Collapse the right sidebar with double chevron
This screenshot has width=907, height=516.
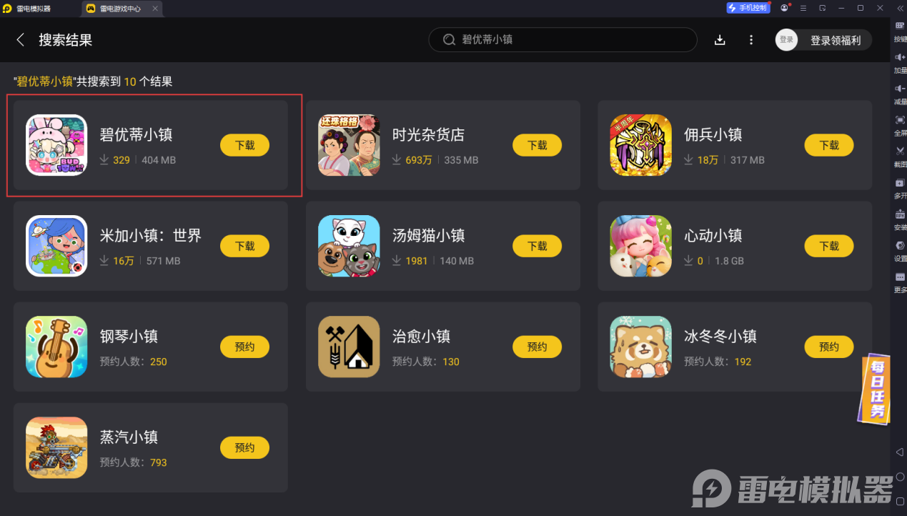click(x=900, y=8)
